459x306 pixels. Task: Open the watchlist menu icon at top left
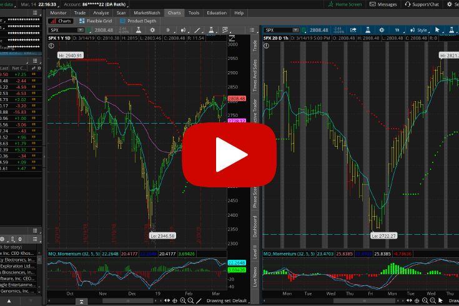(x=35, y=12)
